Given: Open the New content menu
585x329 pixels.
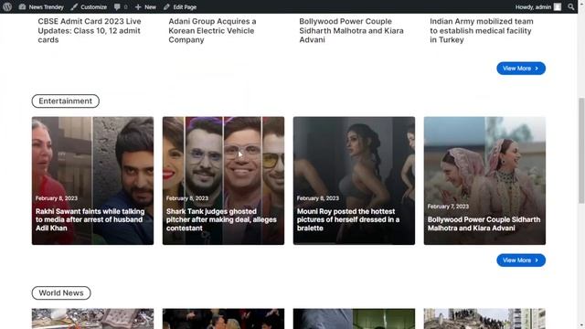Looking at the screenshot, I should 145,6.
